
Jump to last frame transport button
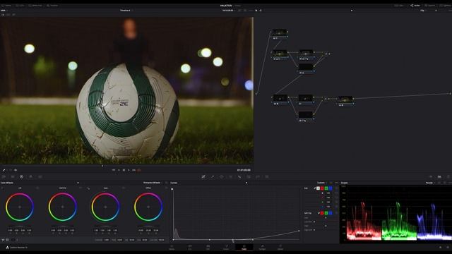134,170
